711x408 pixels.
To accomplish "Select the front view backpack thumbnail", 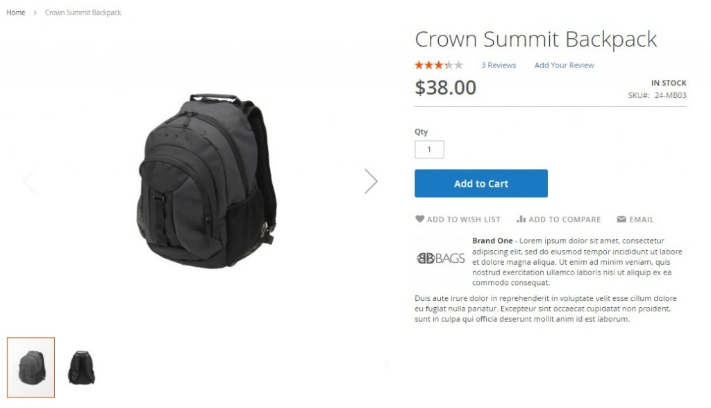I will 31,367.
